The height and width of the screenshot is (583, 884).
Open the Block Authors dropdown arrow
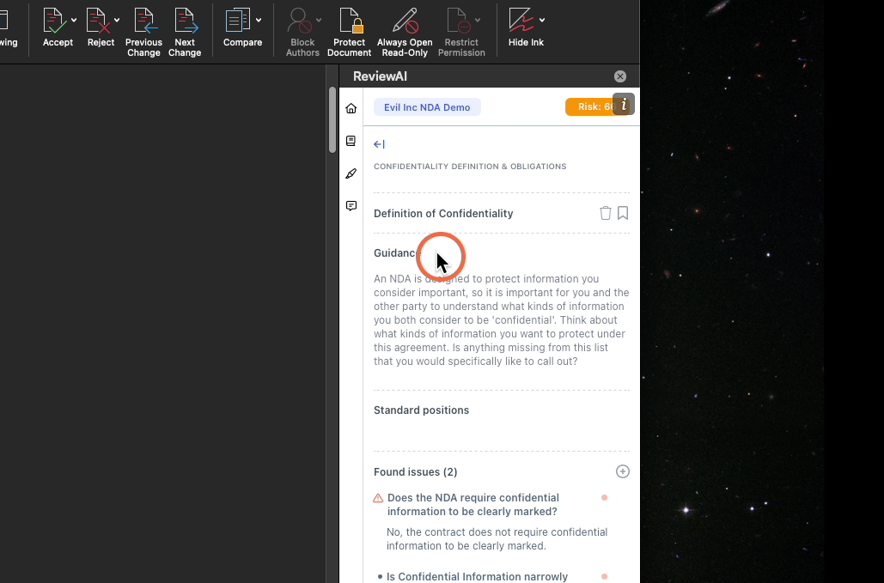(319, 21)
